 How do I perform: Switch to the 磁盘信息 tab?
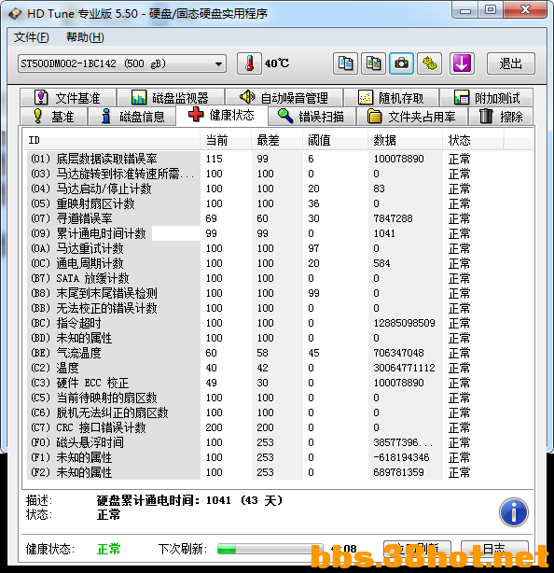coord(132,117)
